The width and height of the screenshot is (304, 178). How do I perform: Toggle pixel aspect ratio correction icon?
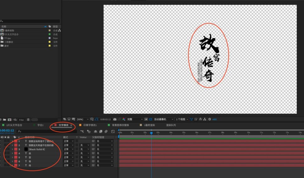coord(191,119)
